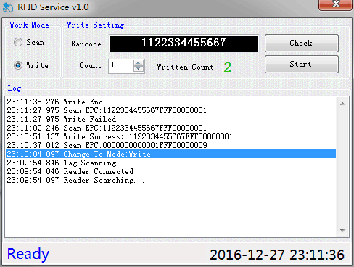Click the log scrollbar down arrow

coord(342,230)
